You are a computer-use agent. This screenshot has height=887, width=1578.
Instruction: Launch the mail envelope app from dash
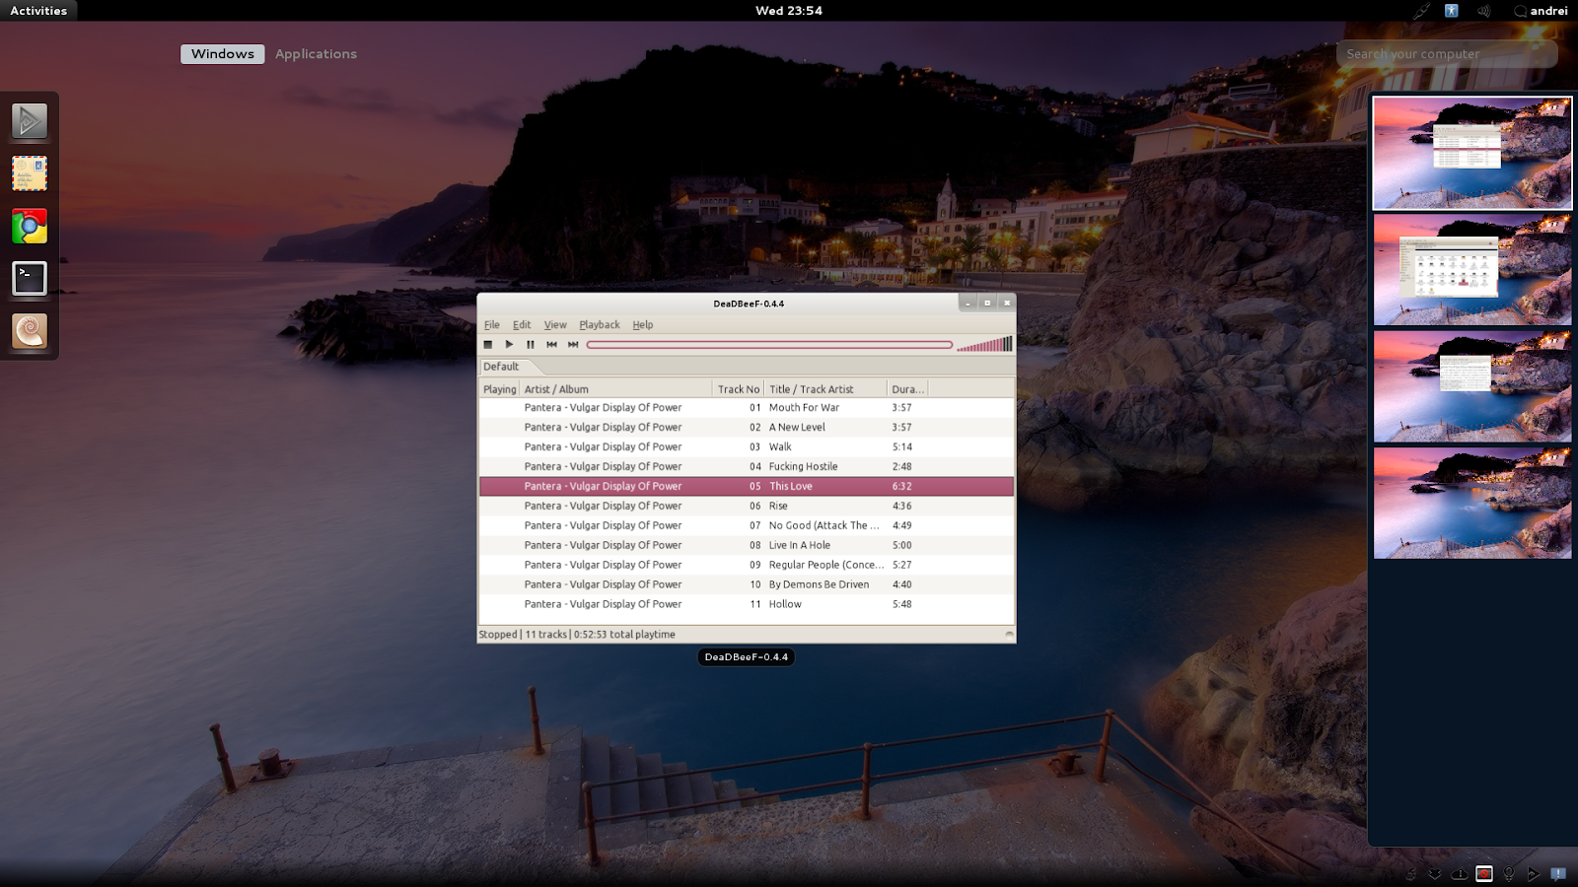point(30,173)
